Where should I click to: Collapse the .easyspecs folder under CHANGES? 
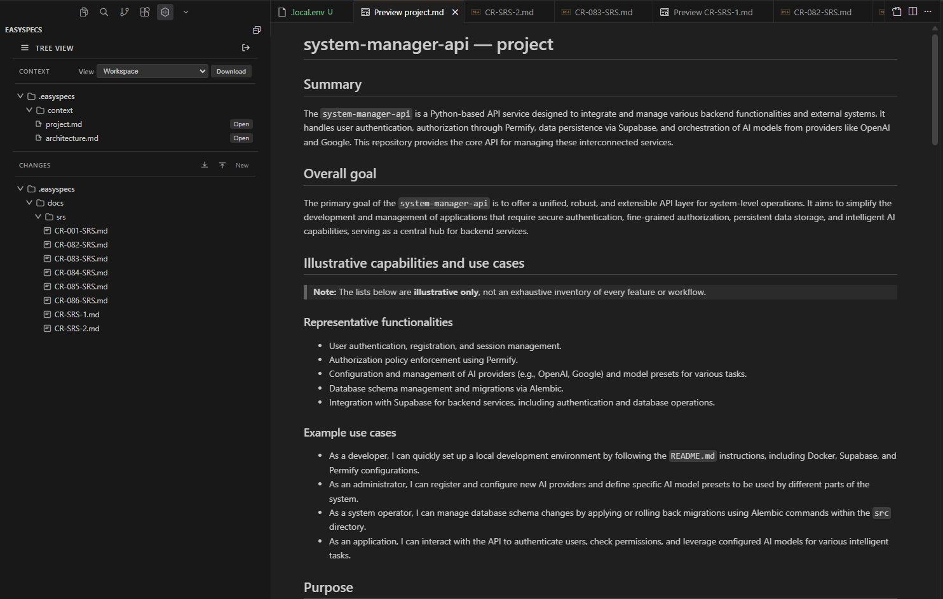(20, 188)
